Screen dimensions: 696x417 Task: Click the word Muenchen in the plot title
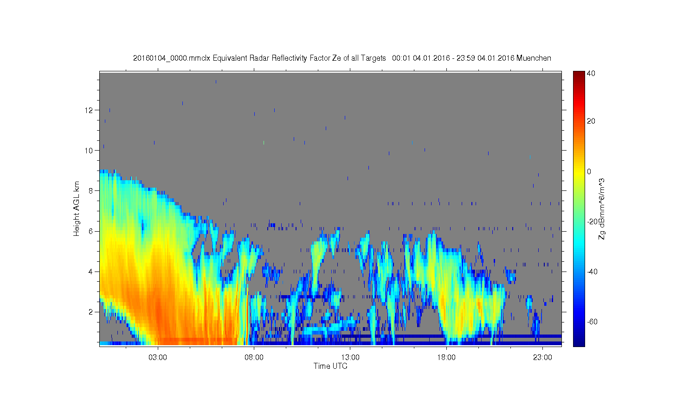click(534, 58)
